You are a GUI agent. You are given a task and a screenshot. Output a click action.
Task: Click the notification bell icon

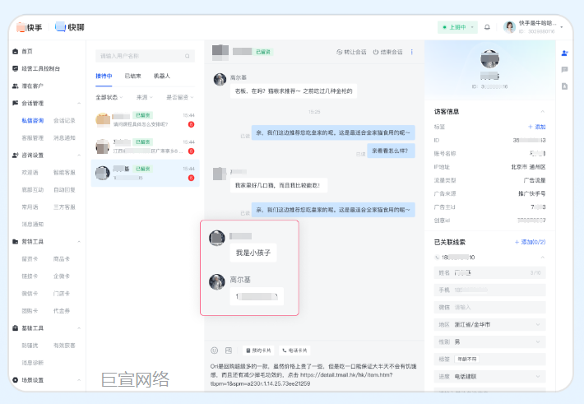(487, 27)
